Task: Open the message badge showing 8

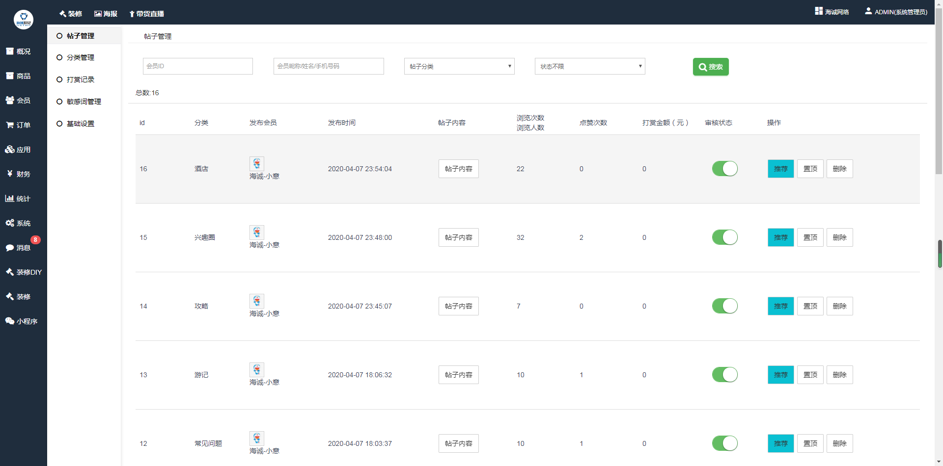Action: (35, 240)
